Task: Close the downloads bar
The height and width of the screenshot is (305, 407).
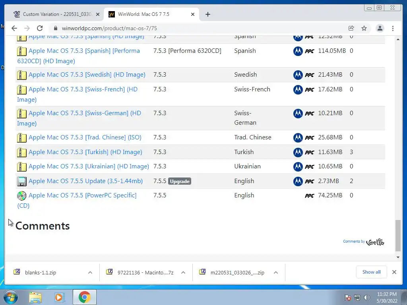Action: coord(394,272)
